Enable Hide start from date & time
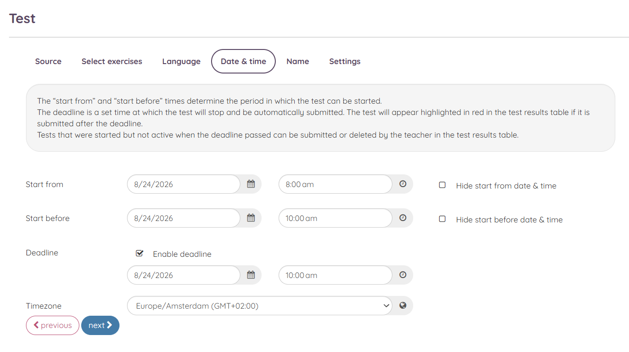Image resolution: width=629 pixels, height=352 pixels. click(442, 185)
